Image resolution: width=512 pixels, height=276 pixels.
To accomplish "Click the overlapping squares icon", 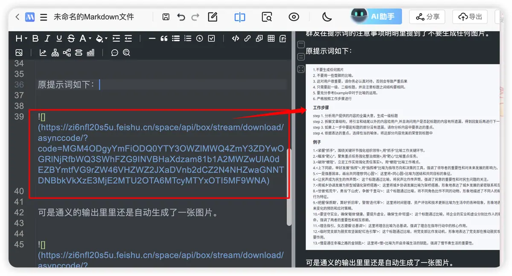I will point(259,38).
